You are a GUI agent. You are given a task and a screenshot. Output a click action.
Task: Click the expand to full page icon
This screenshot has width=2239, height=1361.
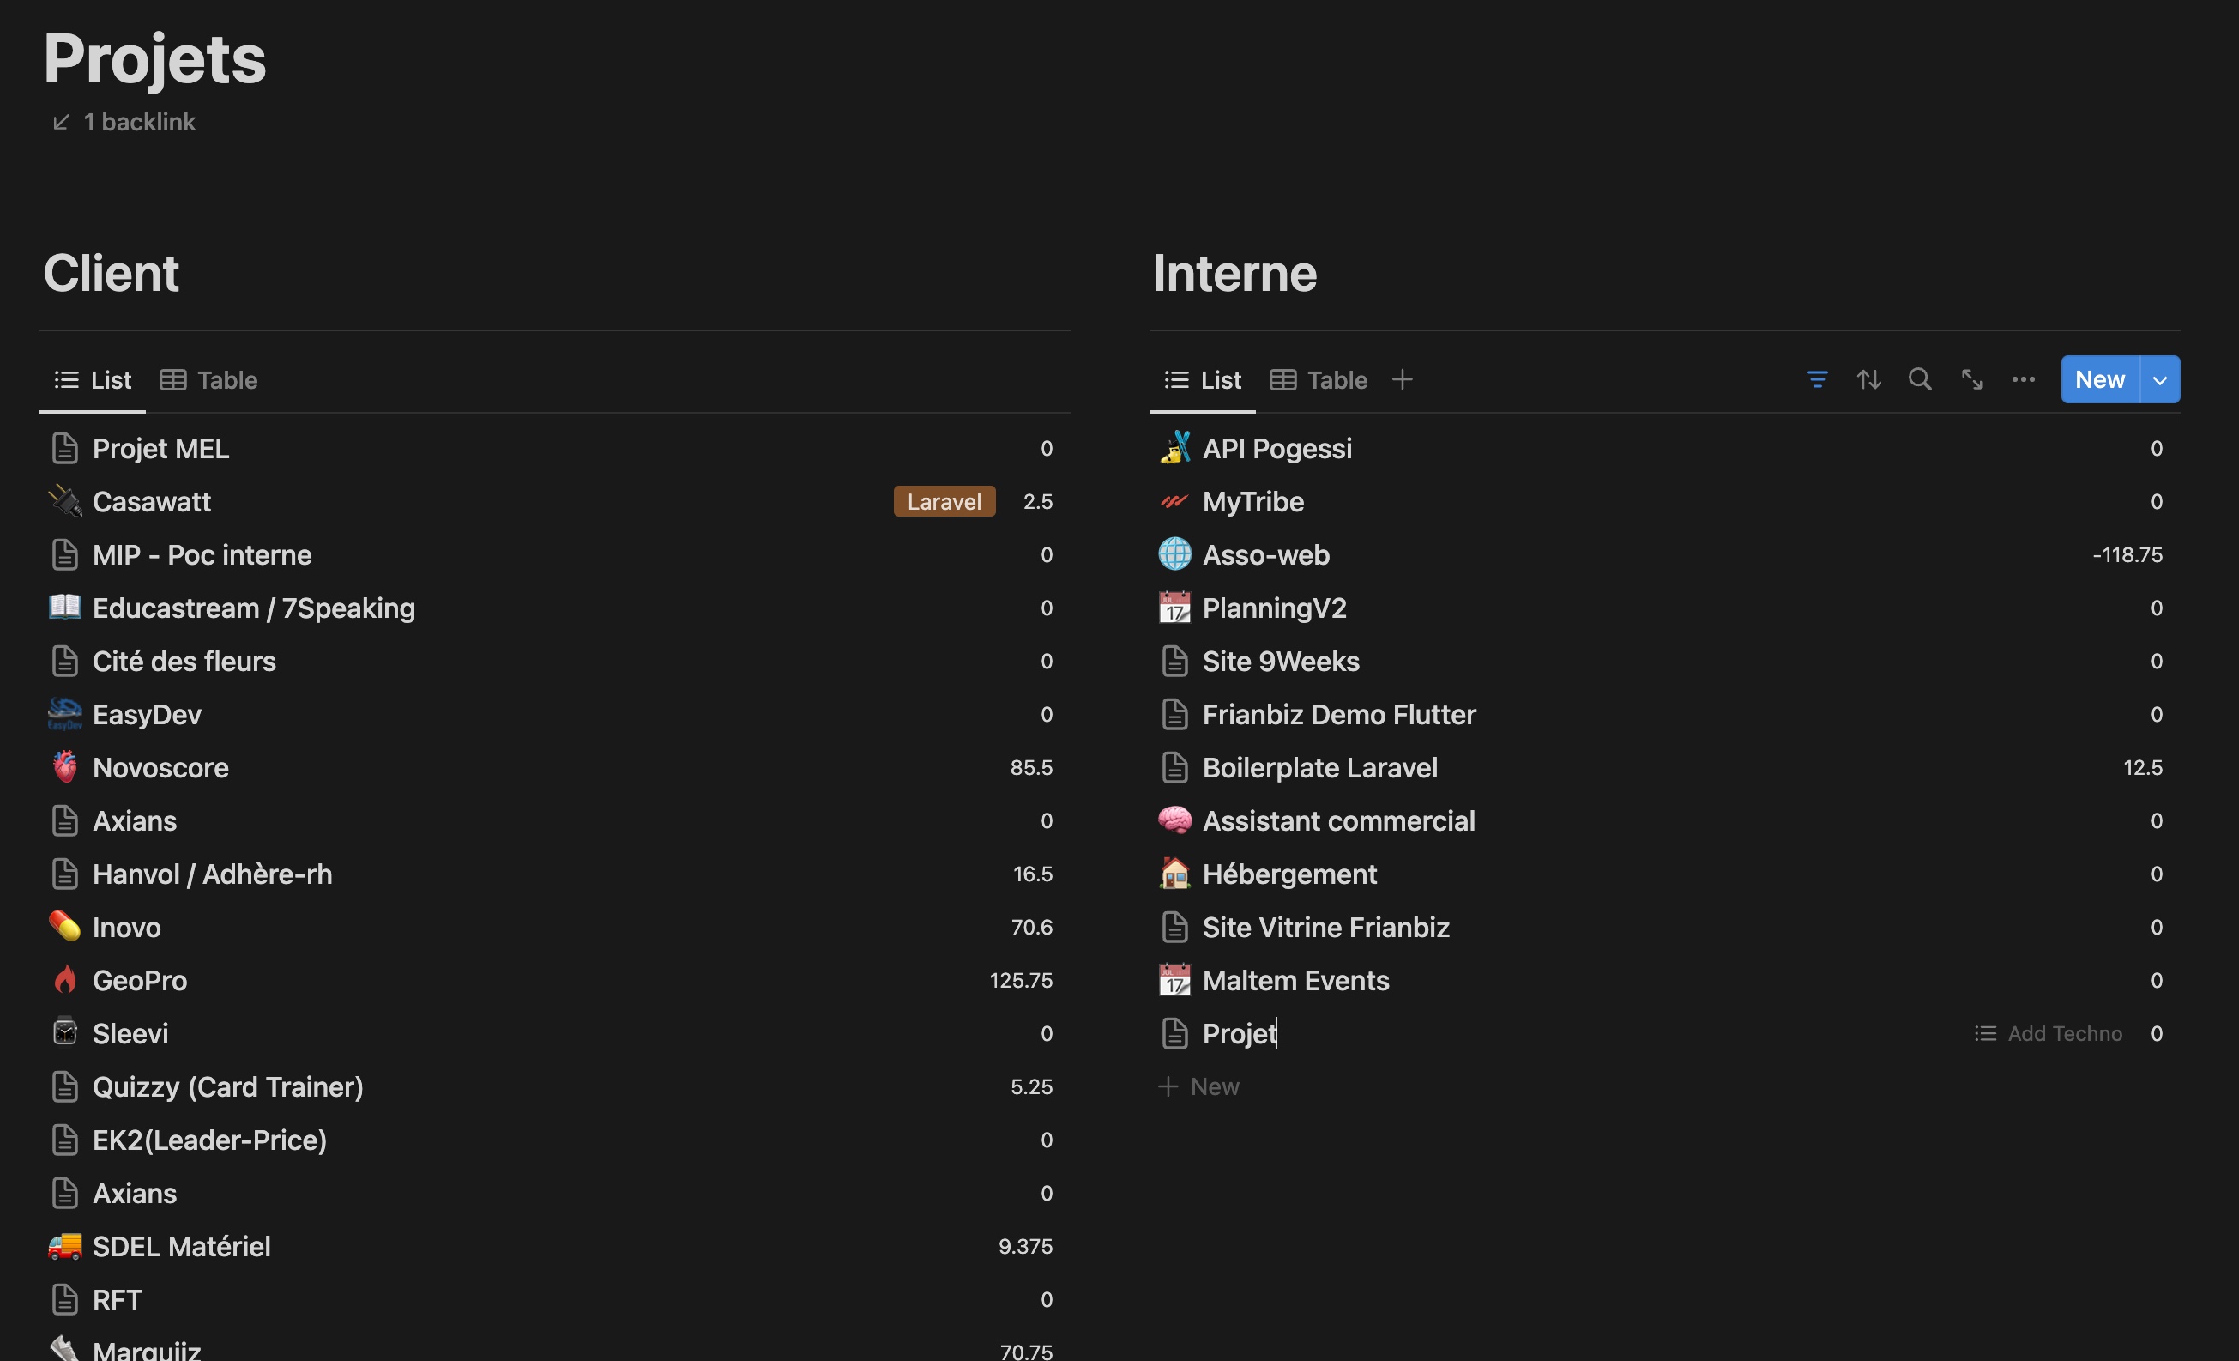tap(1971, 379)
